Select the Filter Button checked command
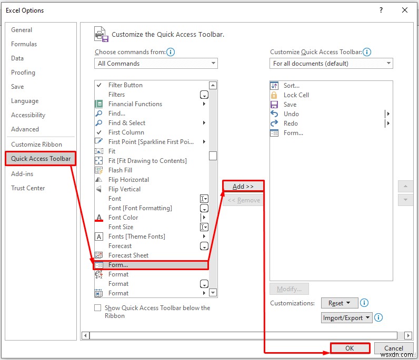The width and height of the screenshot is (419, 360). [x=152, y=85]
